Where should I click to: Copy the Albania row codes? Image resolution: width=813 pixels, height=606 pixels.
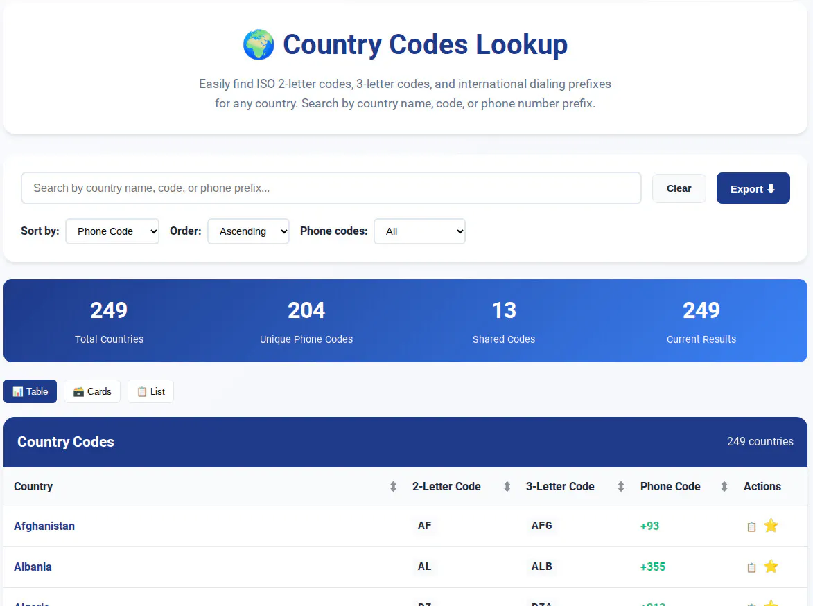click(751, 568)
